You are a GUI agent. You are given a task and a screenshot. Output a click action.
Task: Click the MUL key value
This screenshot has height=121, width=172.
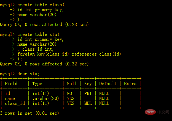[x=88, y=103]
